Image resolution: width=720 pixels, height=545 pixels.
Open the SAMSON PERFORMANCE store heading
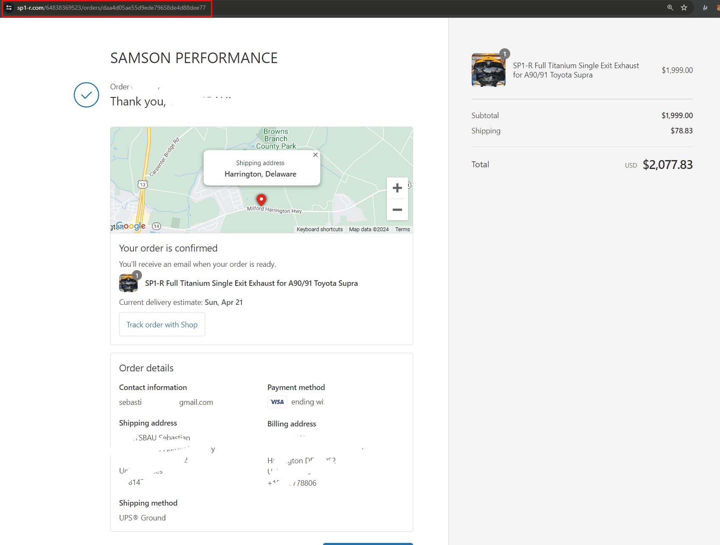click(194, 58)
